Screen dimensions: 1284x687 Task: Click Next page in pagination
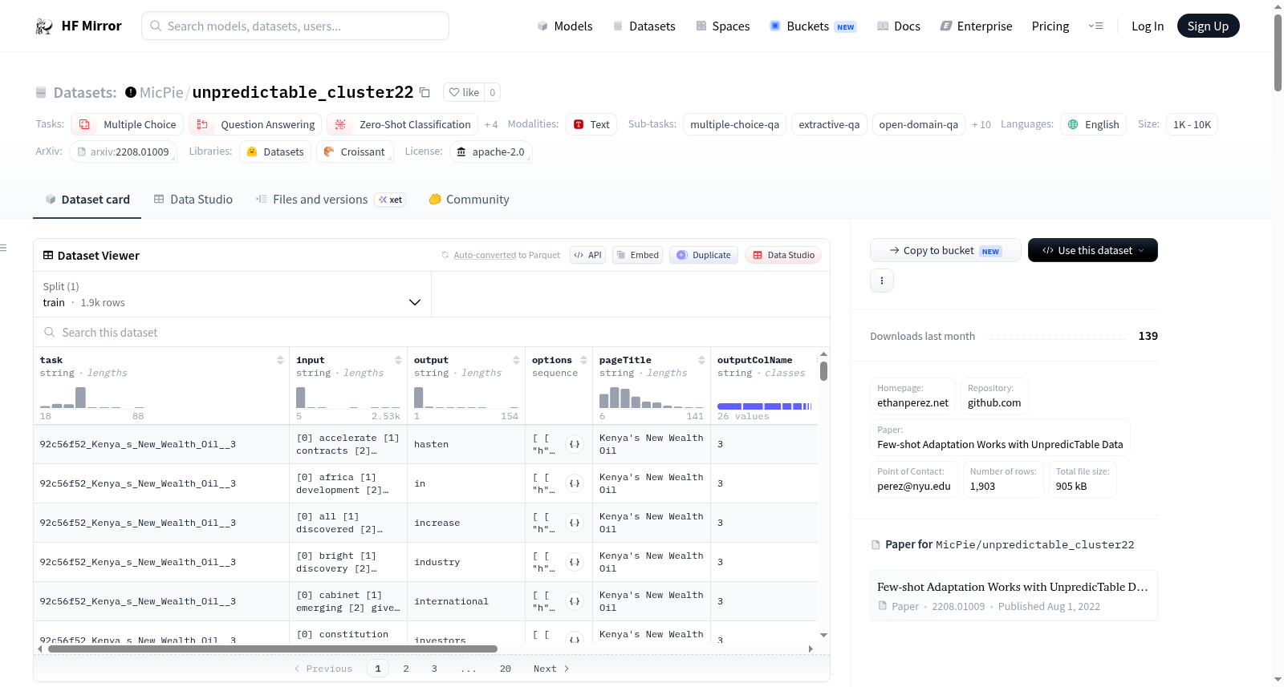(x=551, y=669)
